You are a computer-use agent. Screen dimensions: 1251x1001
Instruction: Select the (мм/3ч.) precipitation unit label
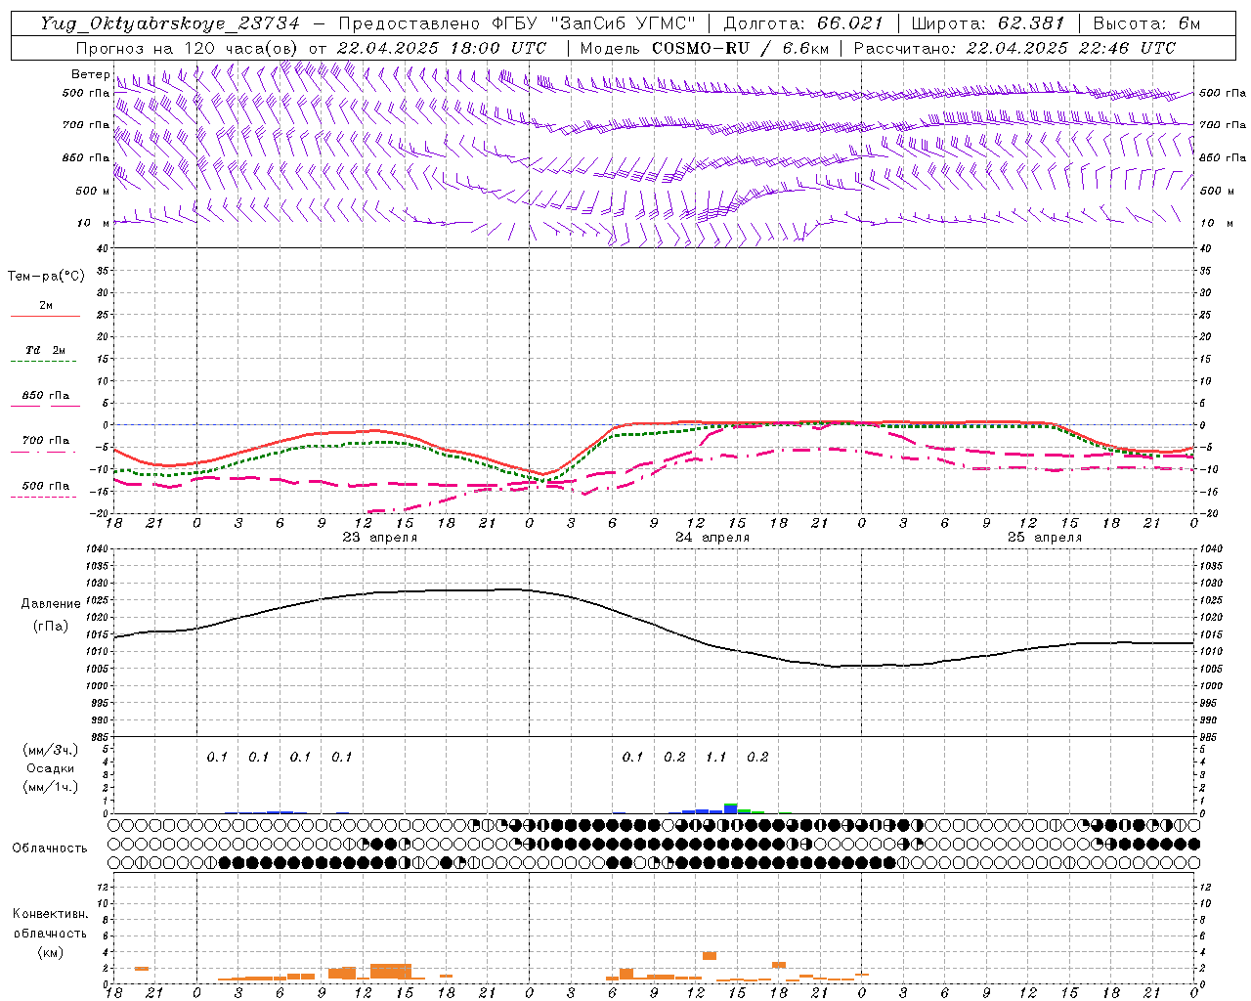[51, 750]
